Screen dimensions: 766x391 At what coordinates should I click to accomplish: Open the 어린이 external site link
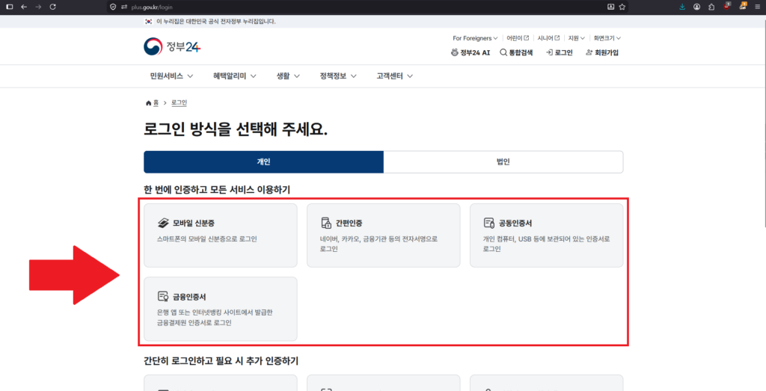tap(518, 38)
